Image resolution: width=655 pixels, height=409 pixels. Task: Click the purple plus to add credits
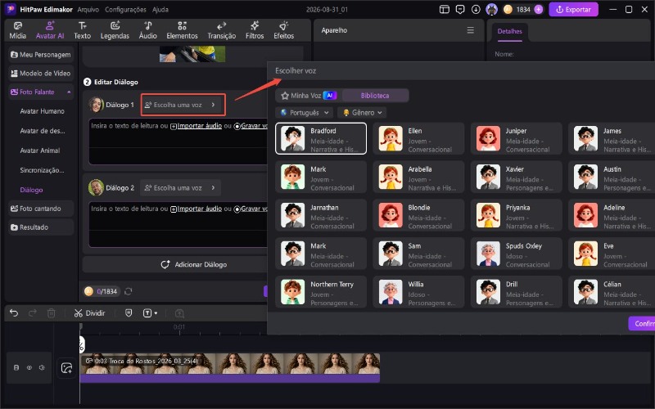pyautogui.click(x=539, y=9)
